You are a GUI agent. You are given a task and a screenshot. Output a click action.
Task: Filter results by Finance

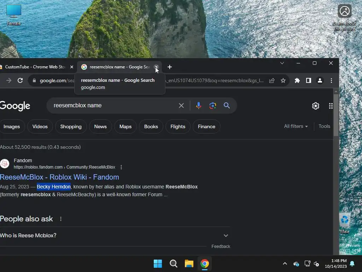[x=206, y=126]
